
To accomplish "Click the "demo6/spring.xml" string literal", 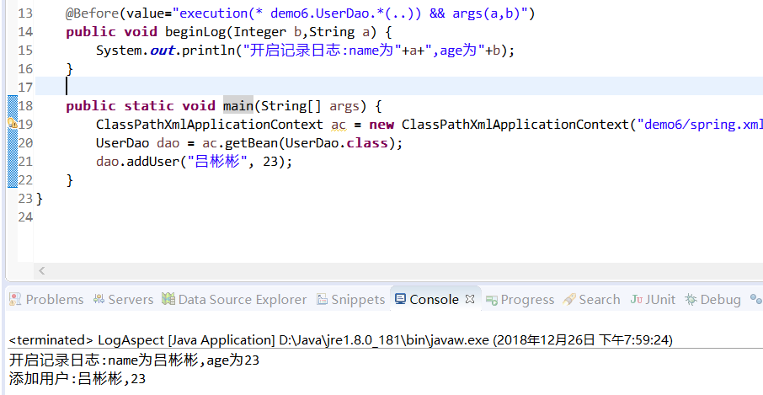I will tap(700, 125).
